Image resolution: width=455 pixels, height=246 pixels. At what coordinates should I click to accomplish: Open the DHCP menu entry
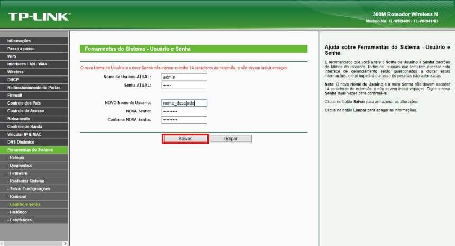pyautogui.click(x=34, y=80)
